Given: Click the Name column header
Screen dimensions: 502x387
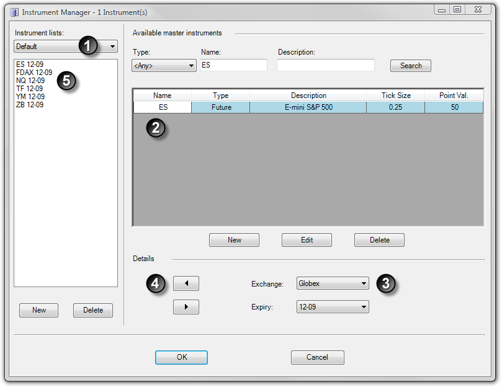Looking at the screenshot, I should pos(162,95).
